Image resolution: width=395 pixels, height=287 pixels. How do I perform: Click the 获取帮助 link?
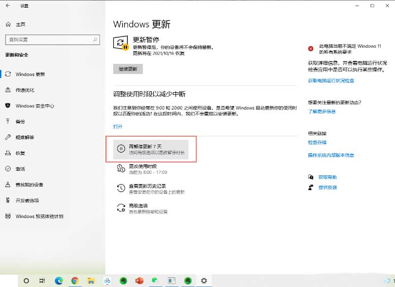(327, 177)
